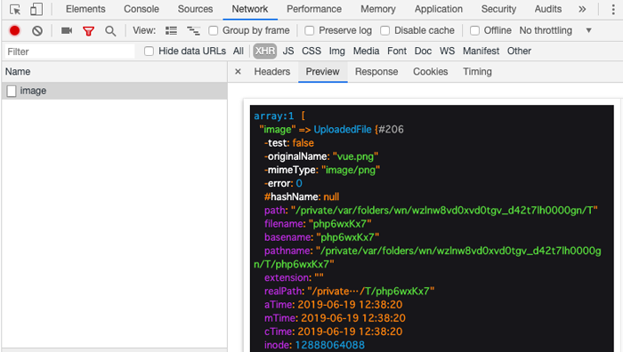Filter requests by Doc
Image resolution: width=623 pixels, height=352 pixels.
(423, 52)
